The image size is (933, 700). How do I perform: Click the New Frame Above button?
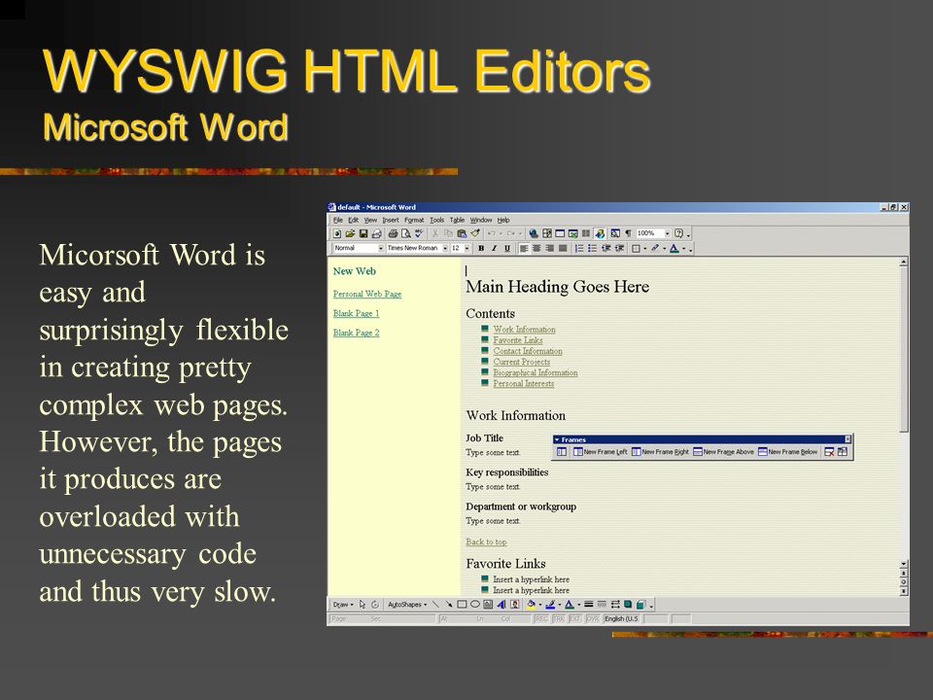(723, 452)
